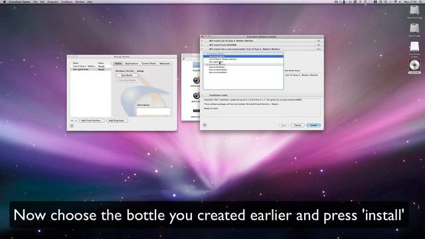425x239 pixels.
Task: Click Add From Archive button
Action: click(92, 120)
